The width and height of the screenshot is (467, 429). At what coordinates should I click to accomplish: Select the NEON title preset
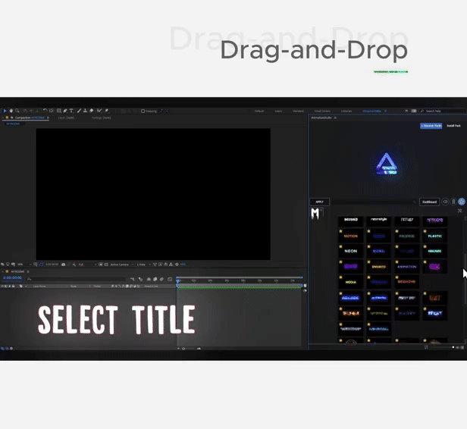click(x=350, y=251)
